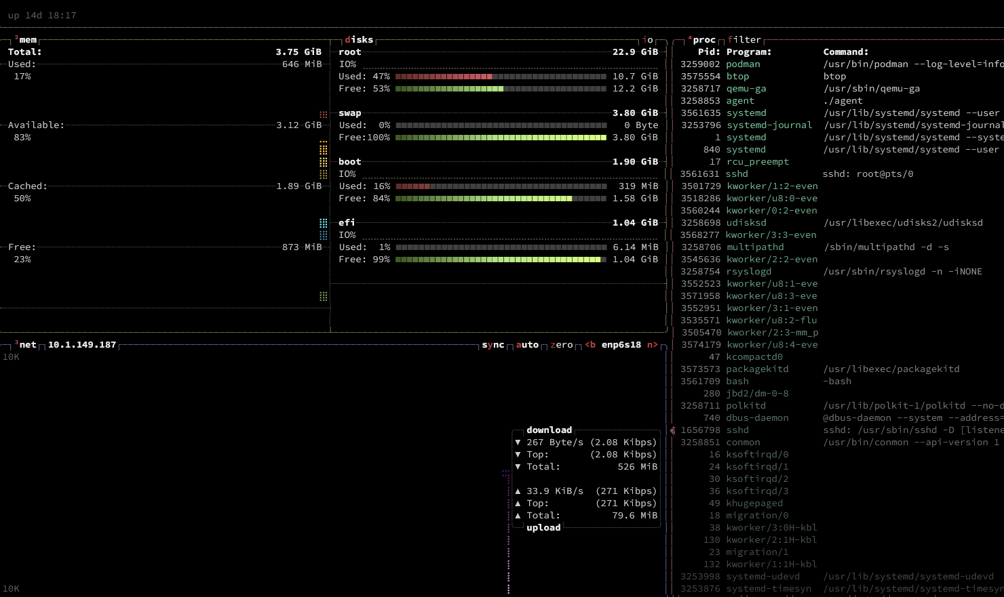Select the ksoftirqd/0 process row

[x=841, y=455]
